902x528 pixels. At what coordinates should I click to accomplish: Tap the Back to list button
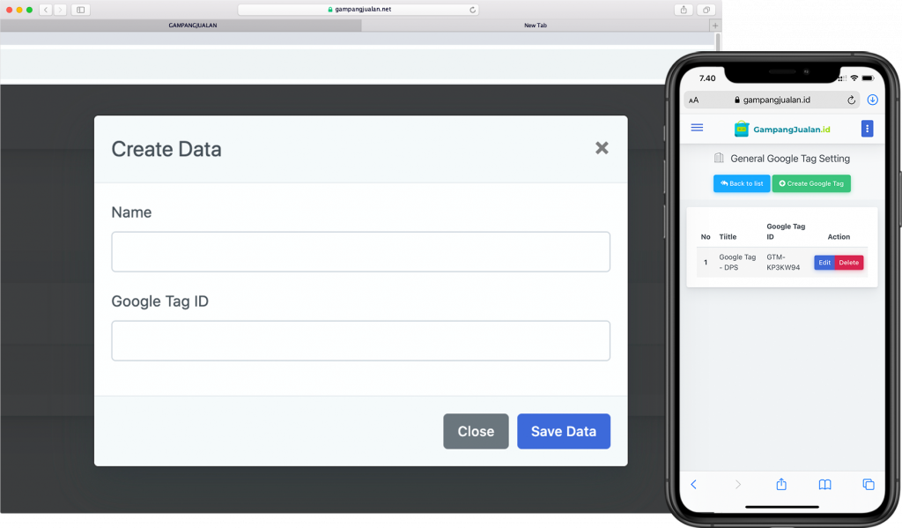coord(742,183)
